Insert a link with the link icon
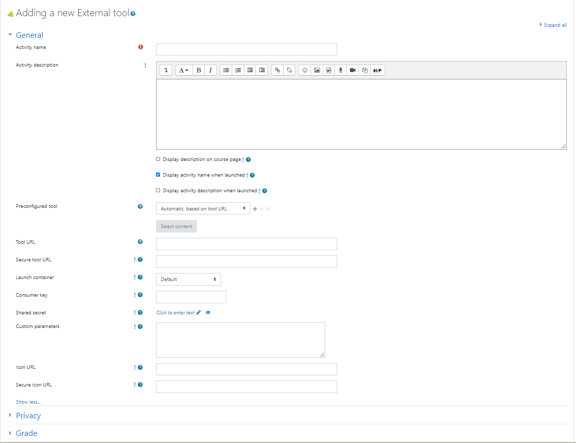This screenshot has width=576, height=443. pos(277,71)
